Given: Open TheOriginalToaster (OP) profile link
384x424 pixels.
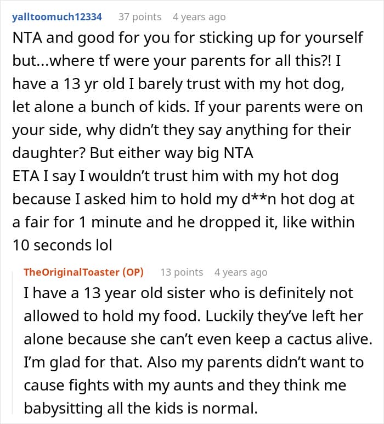Looking at the screenshot, I should tap(83, 272).
